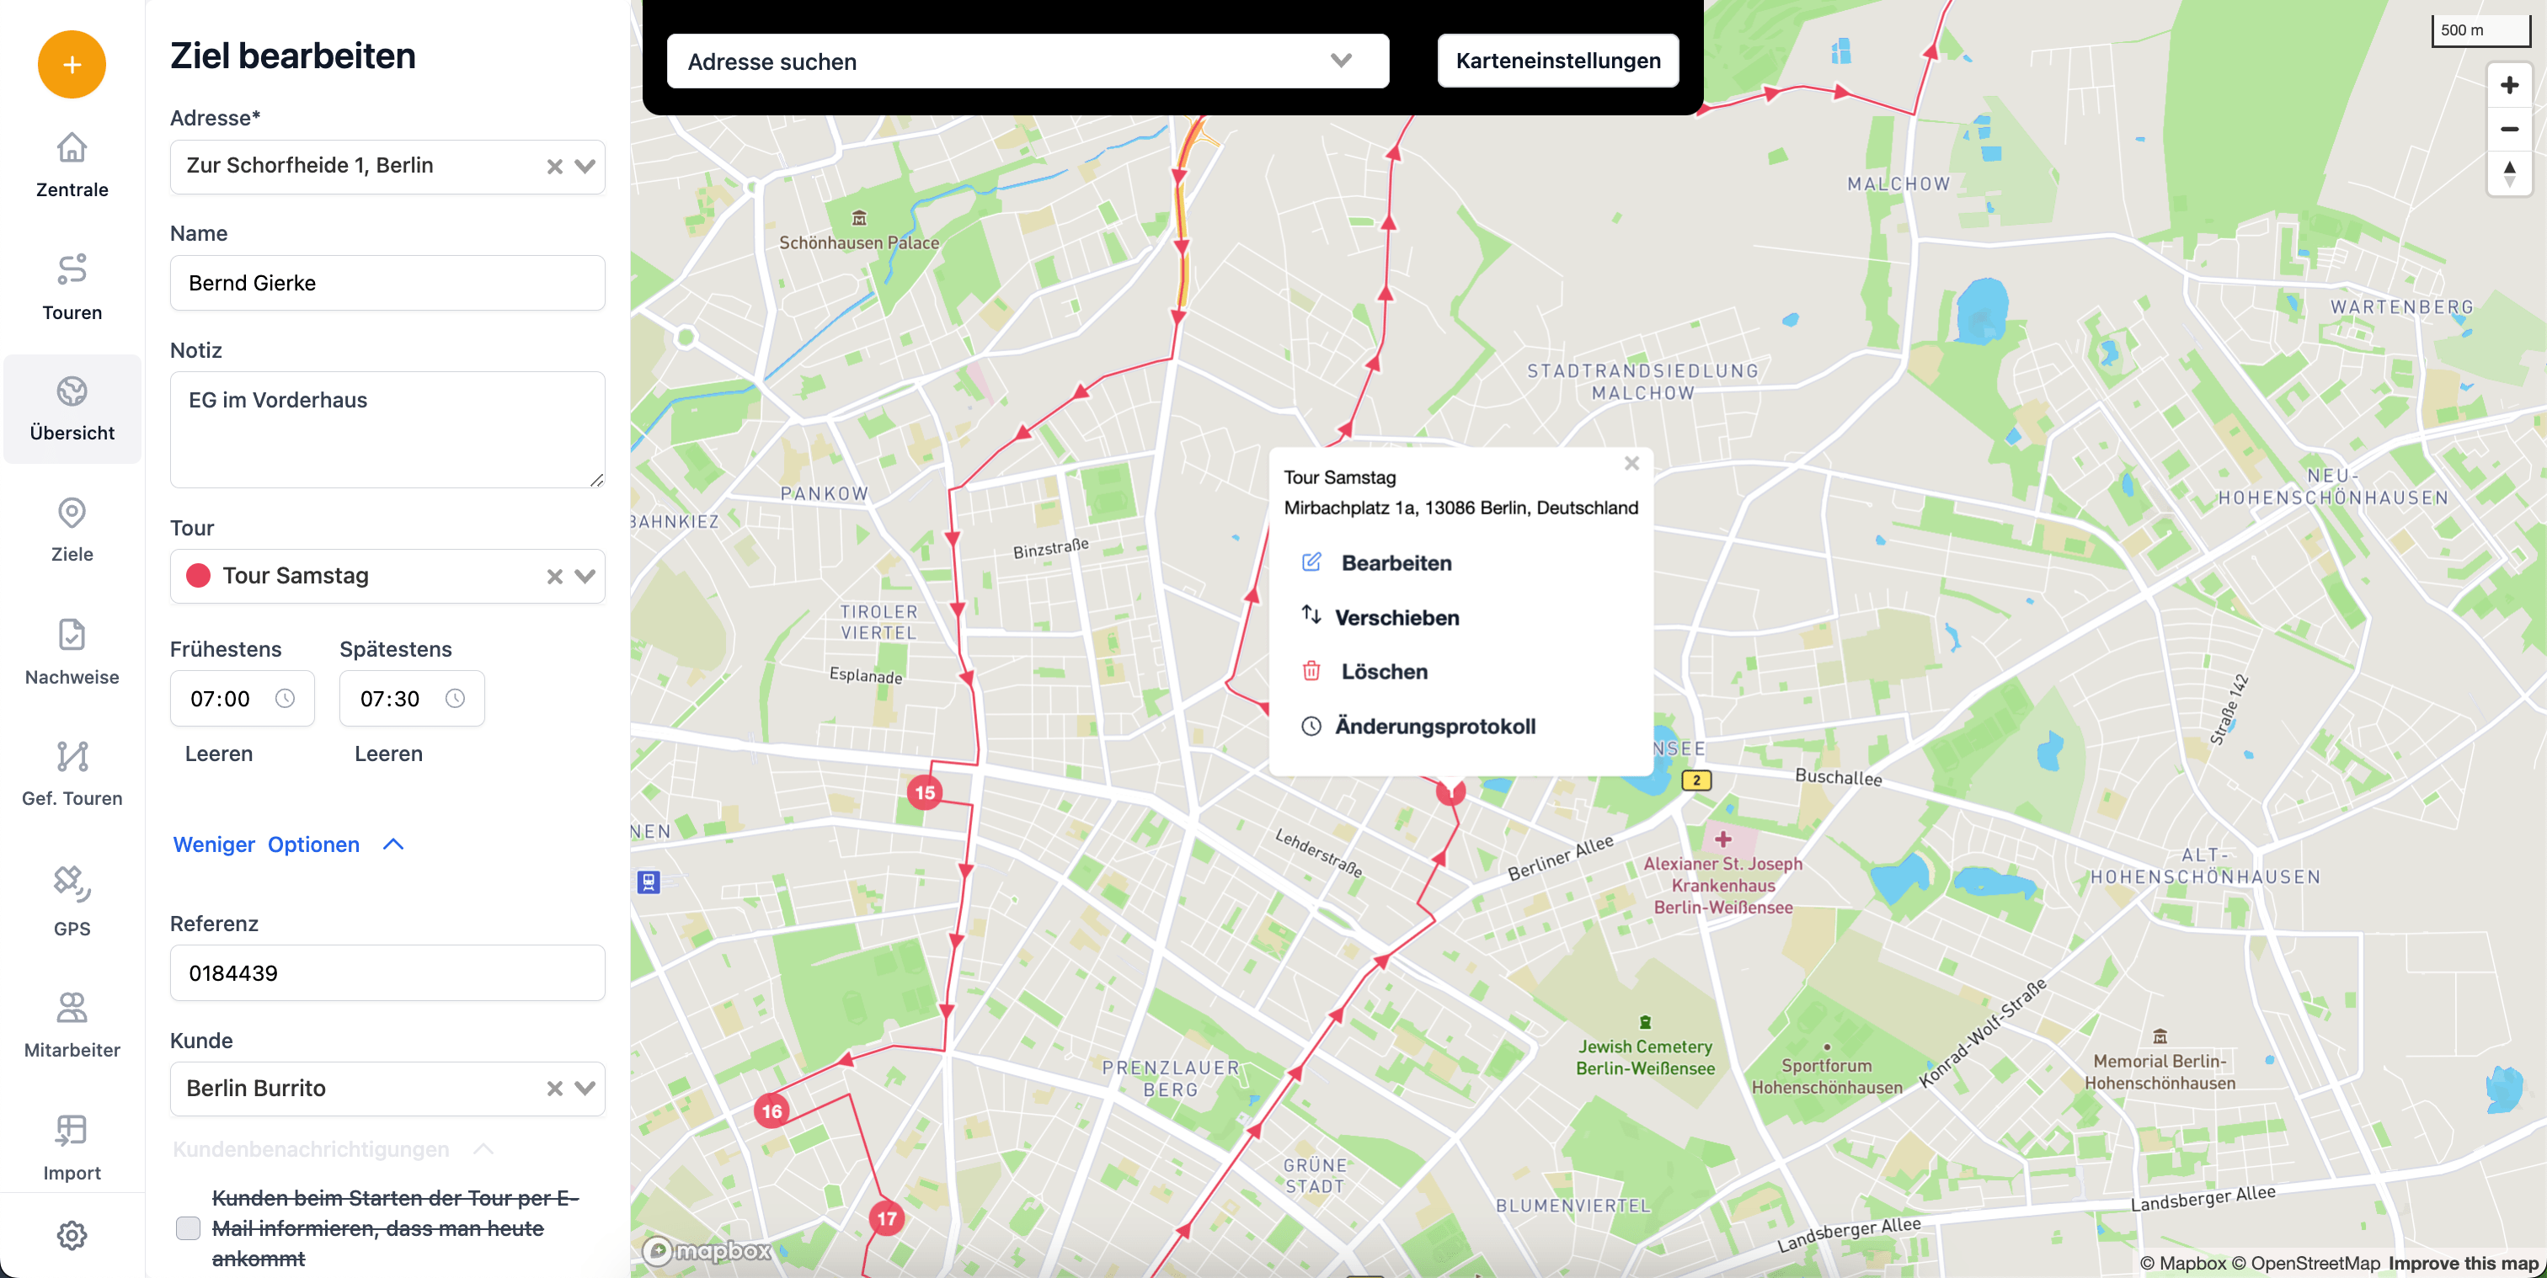
Task: Collapse the Weniger Optionen section
Action: 288,844
